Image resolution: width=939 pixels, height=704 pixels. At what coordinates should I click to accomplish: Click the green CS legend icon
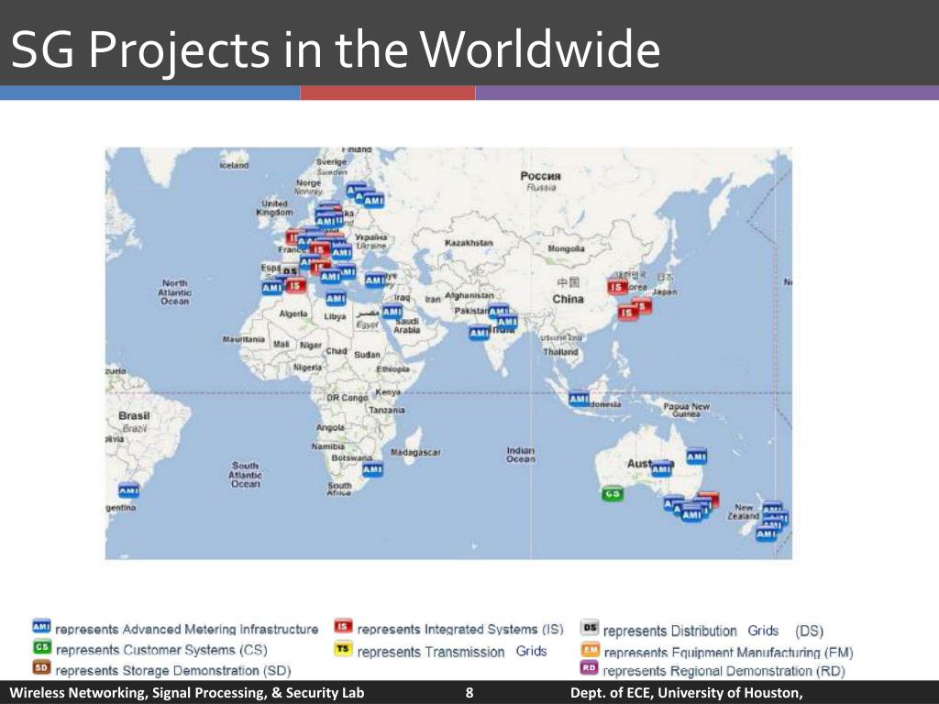(x=41, y=647)
